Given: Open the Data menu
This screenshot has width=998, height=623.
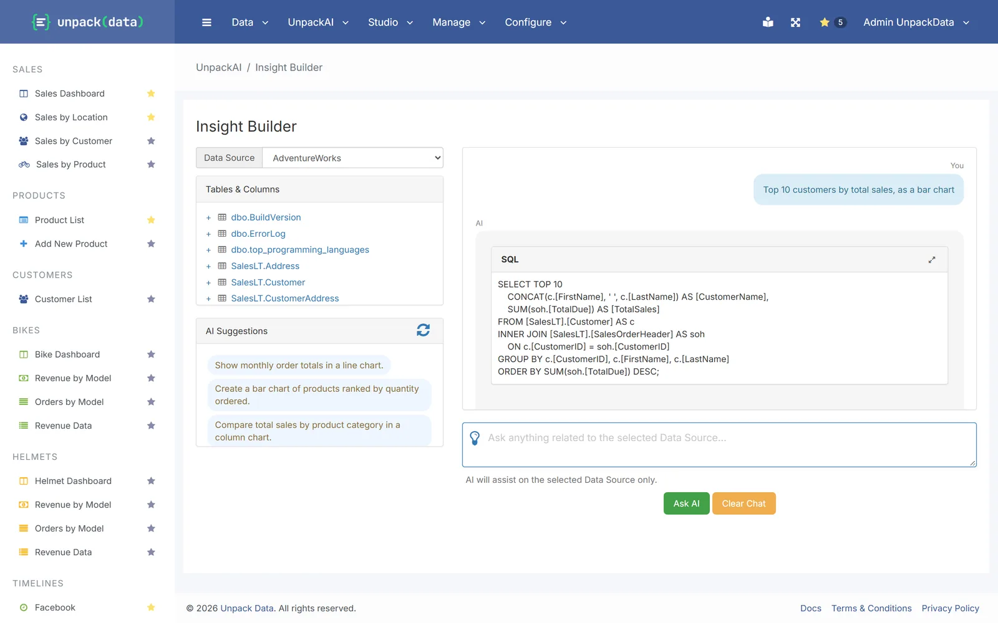Looking at the screenshot, I should [249, 22].
